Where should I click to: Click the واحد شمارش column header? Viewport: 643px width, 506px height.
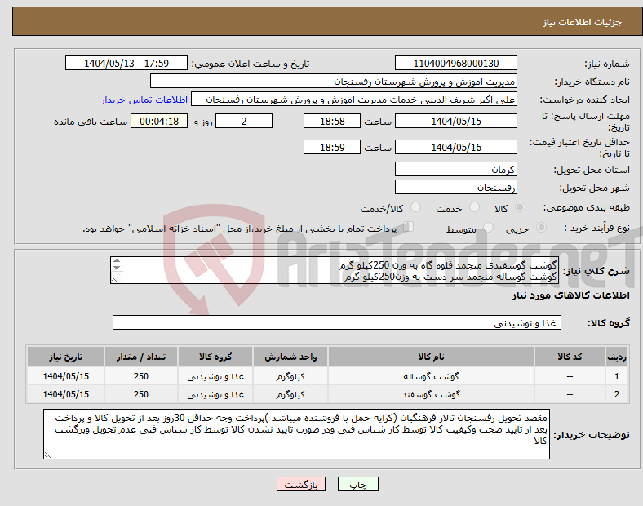pyautogui.click(x=290, y=357)
